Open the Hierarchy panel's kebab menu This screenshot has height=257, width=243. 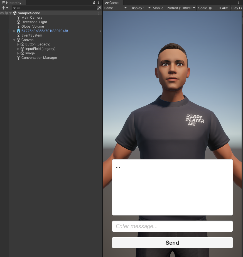(99, 3)
